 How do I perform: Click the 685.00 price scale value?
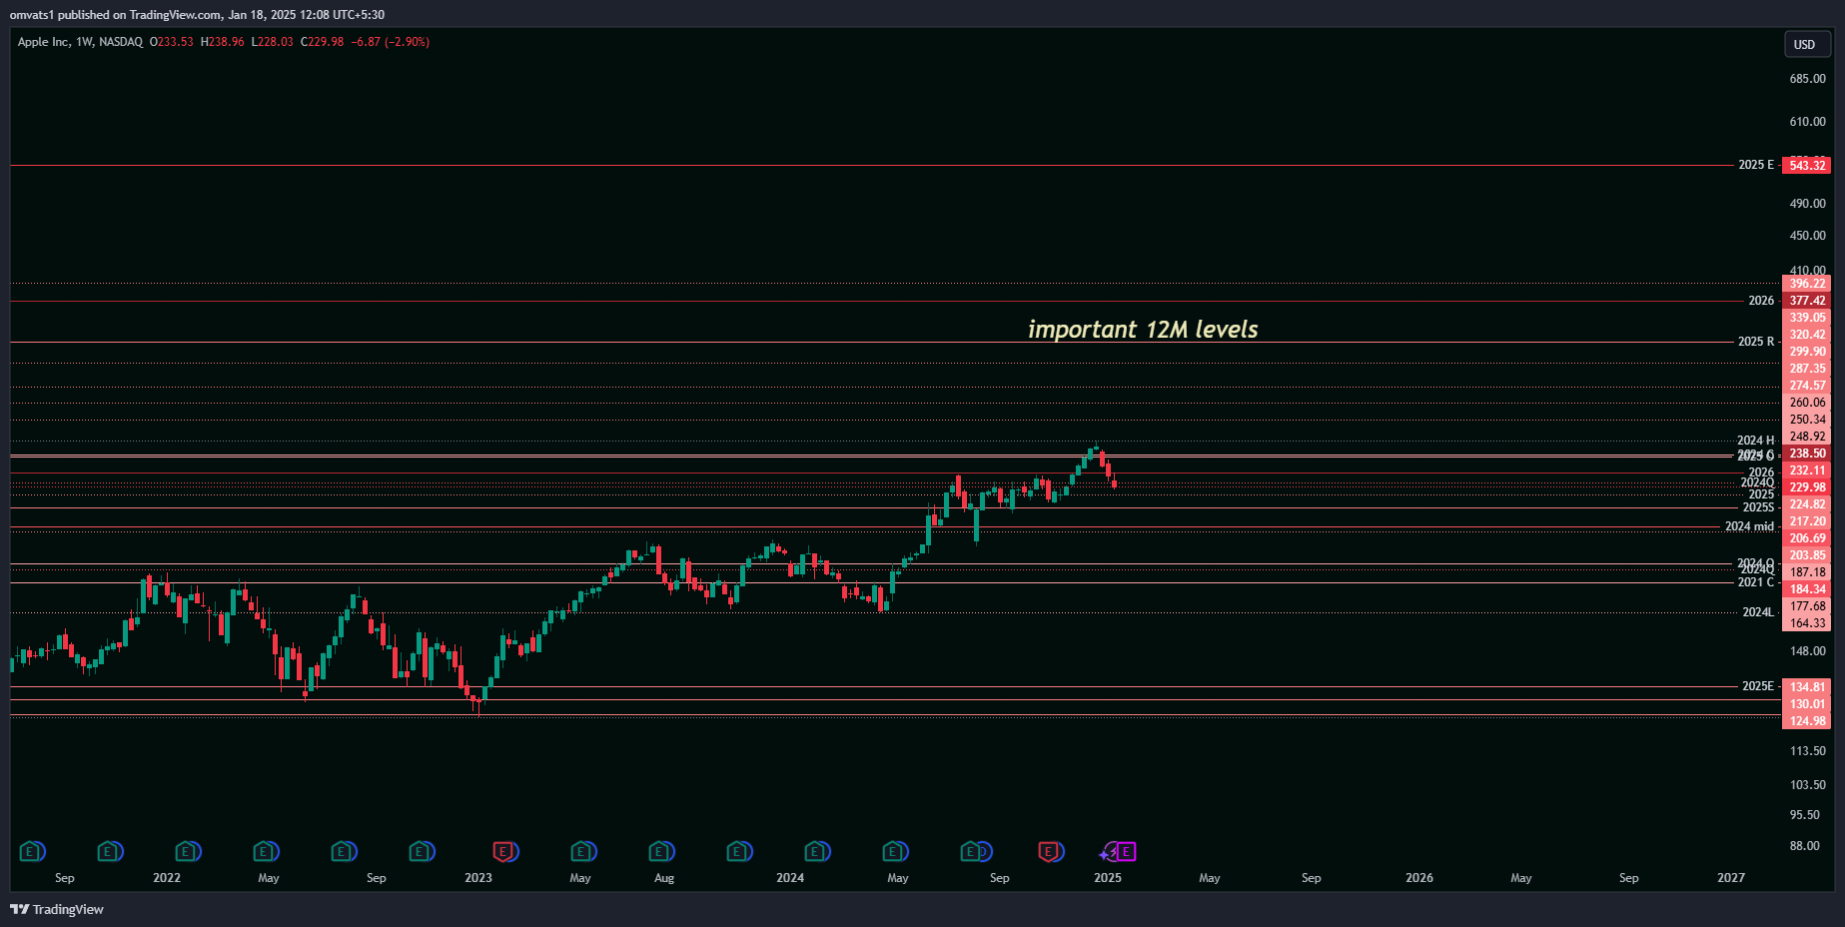click(x=1807, y=79)
